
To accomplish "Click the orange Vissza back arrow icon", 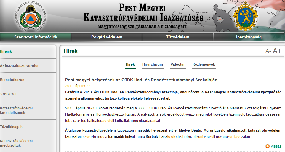I will [x=267, y=146].
